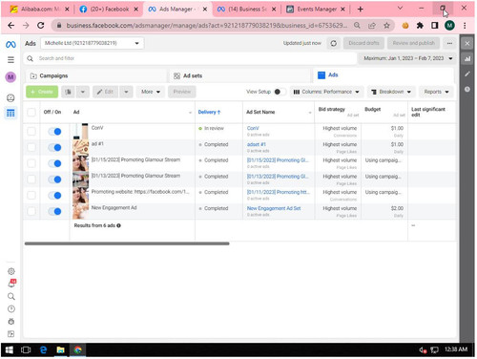Enable the View Setup toggle
Image resolution: width=477 pixels, height=359 pixels.
(280, 92)
